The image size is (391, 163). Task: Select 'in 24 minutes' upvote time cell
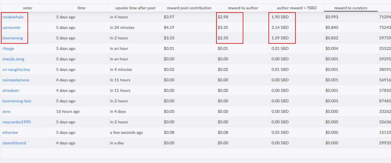coord(135,27)
